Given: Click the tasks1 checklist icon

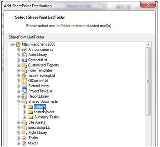Looking at the screenshot, I should coord(24,143).
